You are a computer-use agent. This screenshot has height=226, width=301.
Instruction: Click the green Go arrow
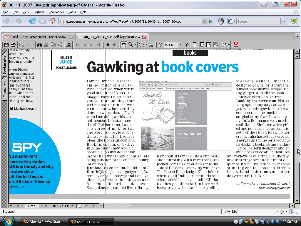pyautogui.click(x=211, y=21)
